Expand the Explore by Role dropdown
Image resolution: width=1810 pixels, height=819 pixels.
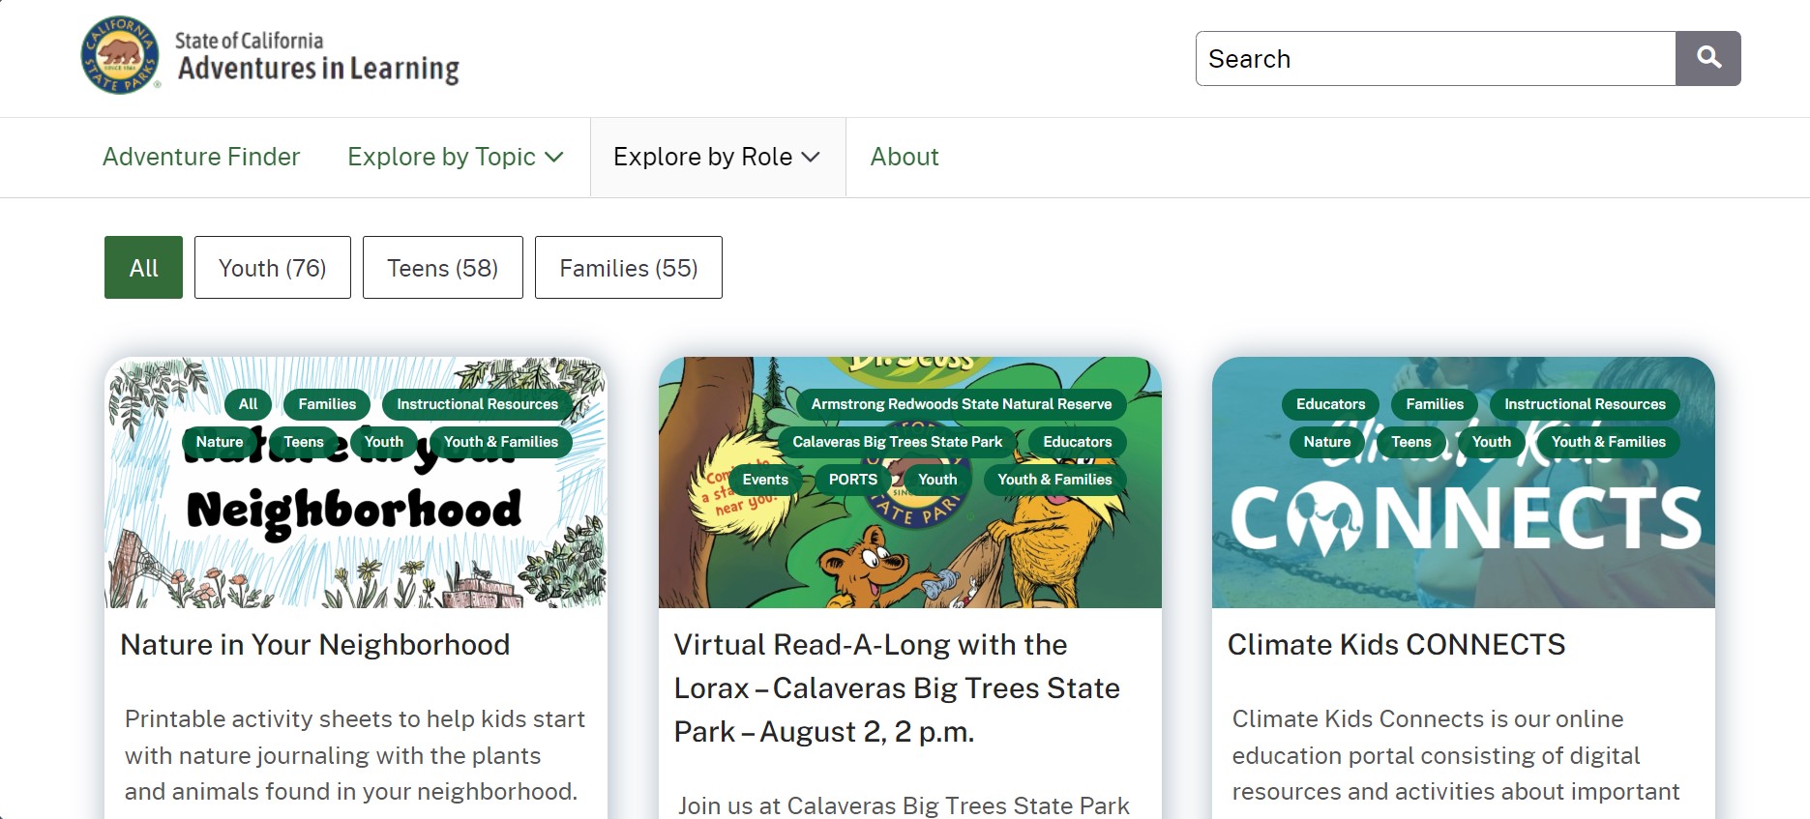coord(717,157)
